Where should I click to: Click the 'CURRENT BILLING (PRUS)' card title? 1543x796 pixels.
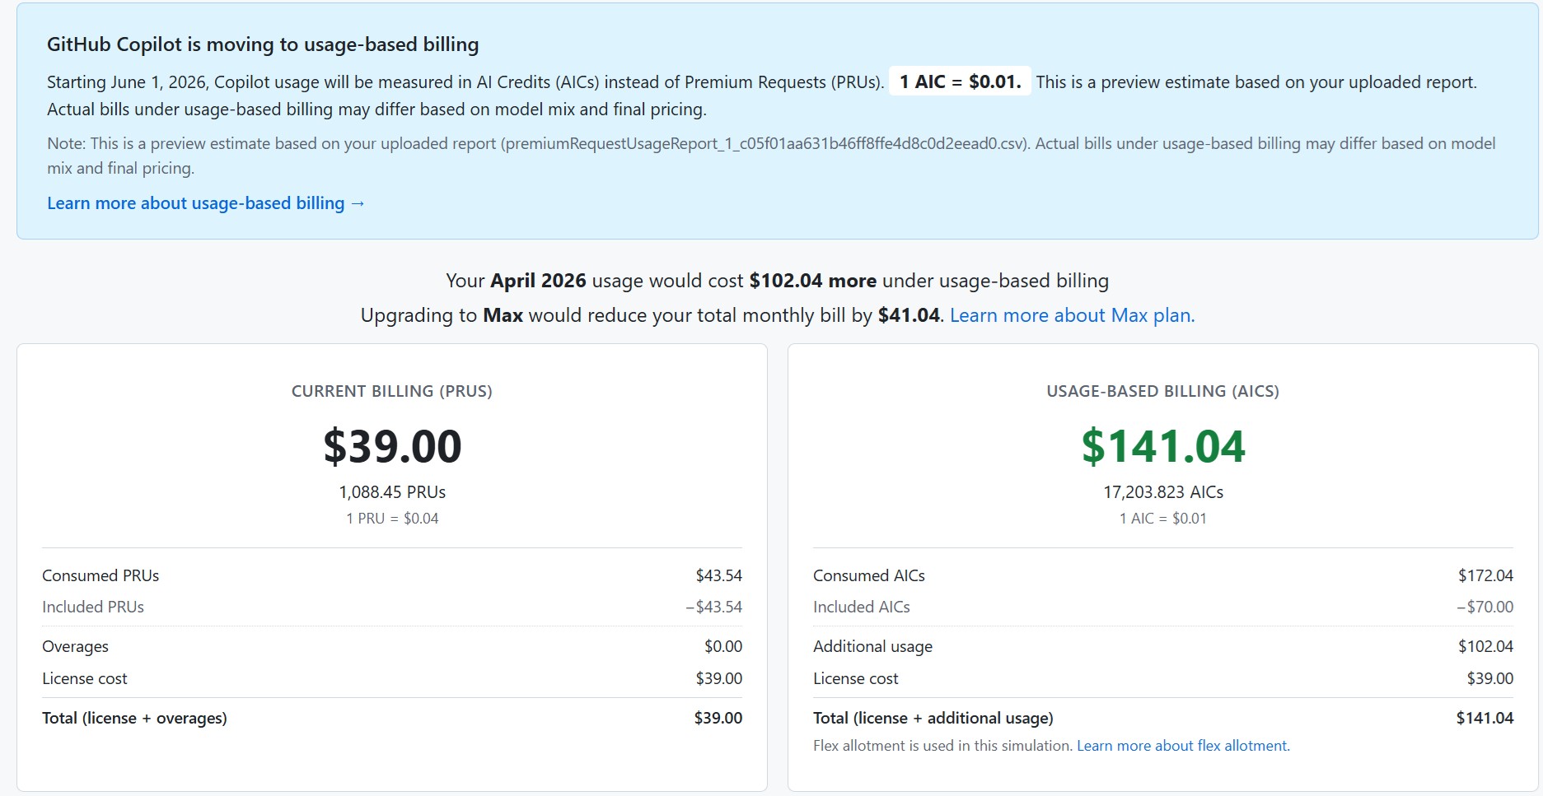(392, 391)
